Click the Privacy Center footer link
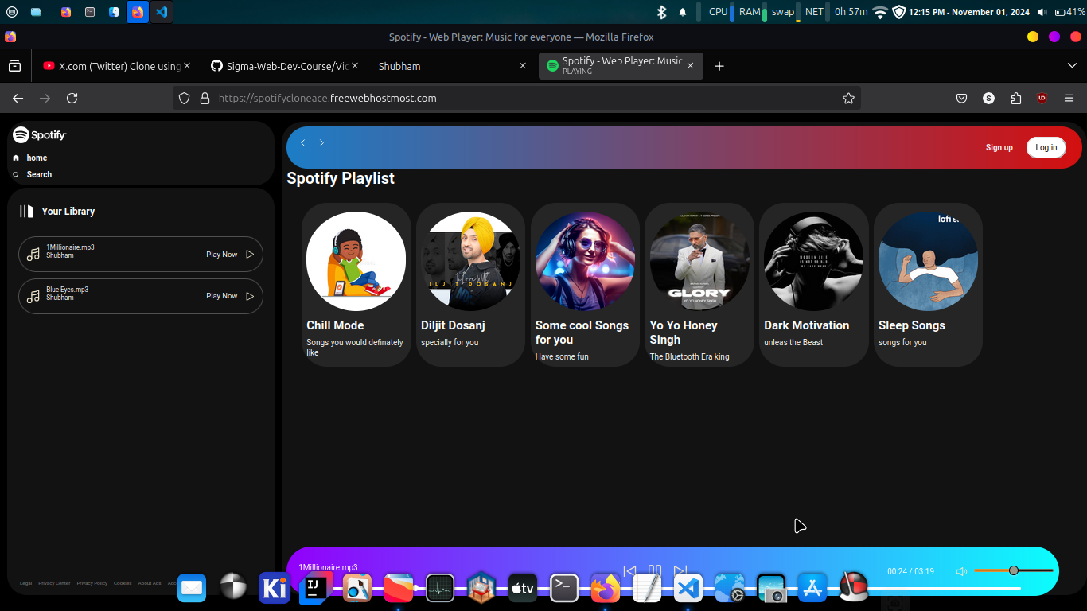The width and height of the screenshot is (1087, 611). 54,583
